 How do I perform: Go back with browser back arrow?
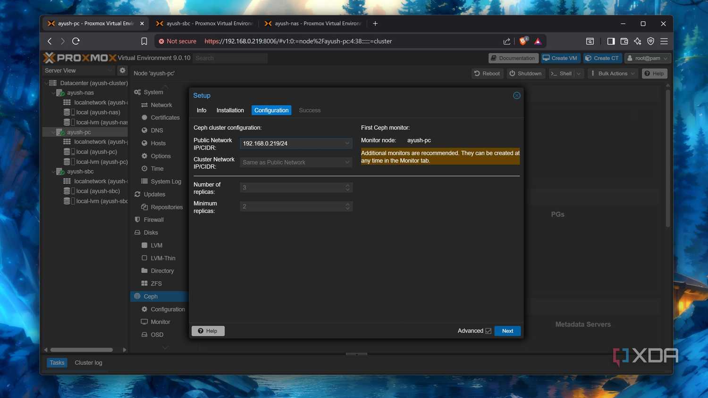pos(50,41)
